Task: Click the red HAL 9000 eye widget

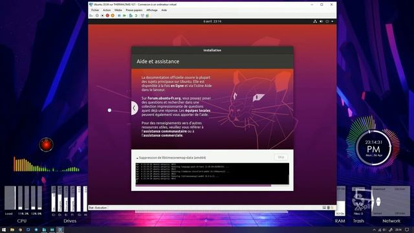Action: [46, 145]
